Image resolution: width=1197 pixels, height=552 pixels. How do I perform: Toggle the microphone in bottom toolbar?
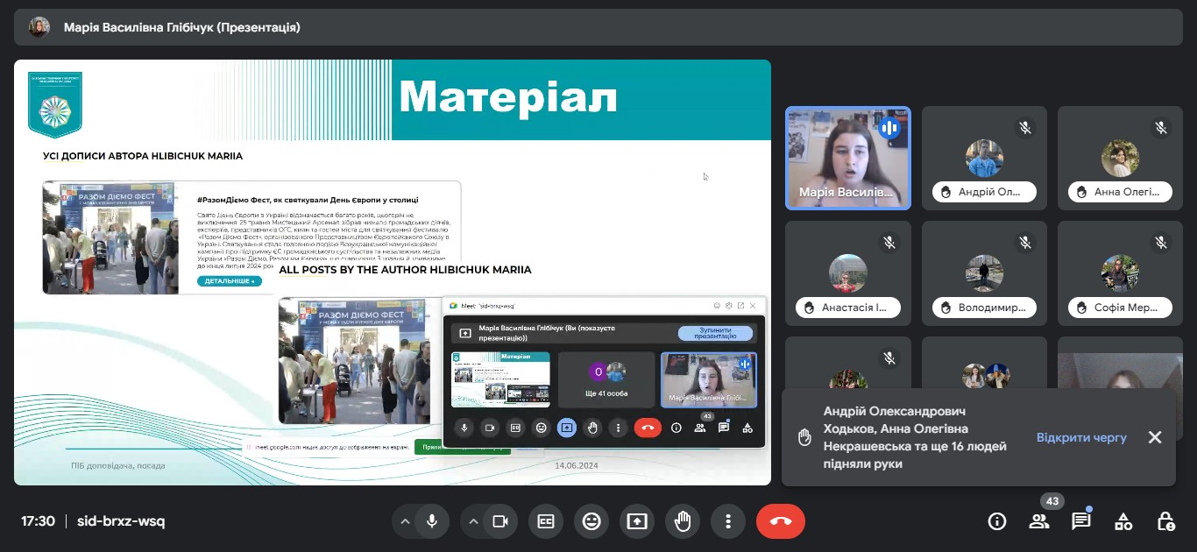pyautogui.click(x=431, y=521)
